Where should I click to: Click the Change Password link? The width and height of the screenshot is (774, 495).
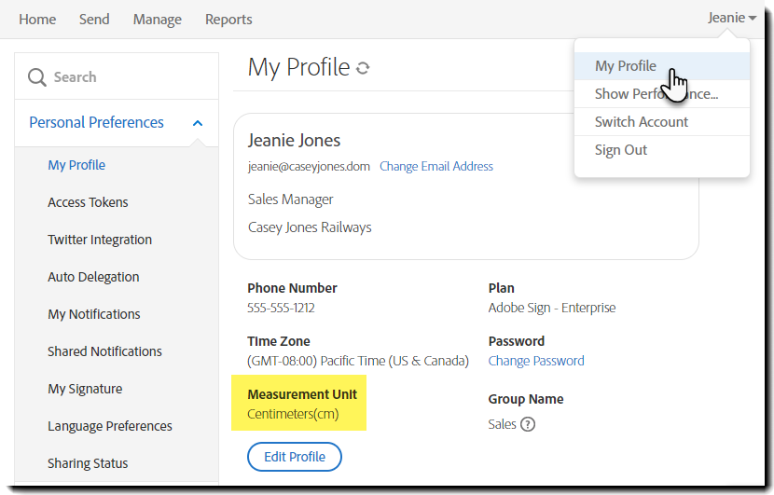(x=536, y=361)
